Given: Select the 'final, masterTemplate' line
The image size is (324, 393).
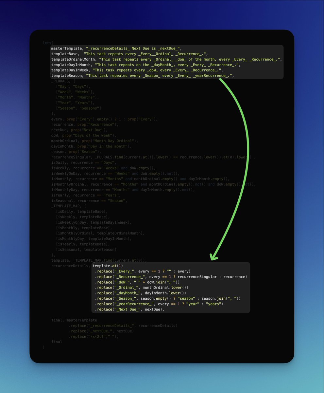Looking at the screenshot, I should (74, 320).
